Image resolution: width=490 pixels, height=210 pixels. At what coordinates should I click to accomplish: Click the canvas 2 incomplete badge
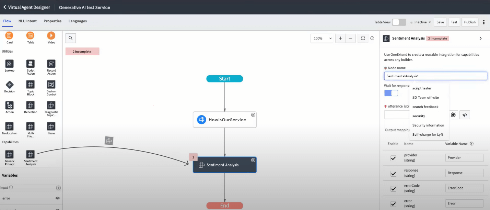(x=82, y=52)
